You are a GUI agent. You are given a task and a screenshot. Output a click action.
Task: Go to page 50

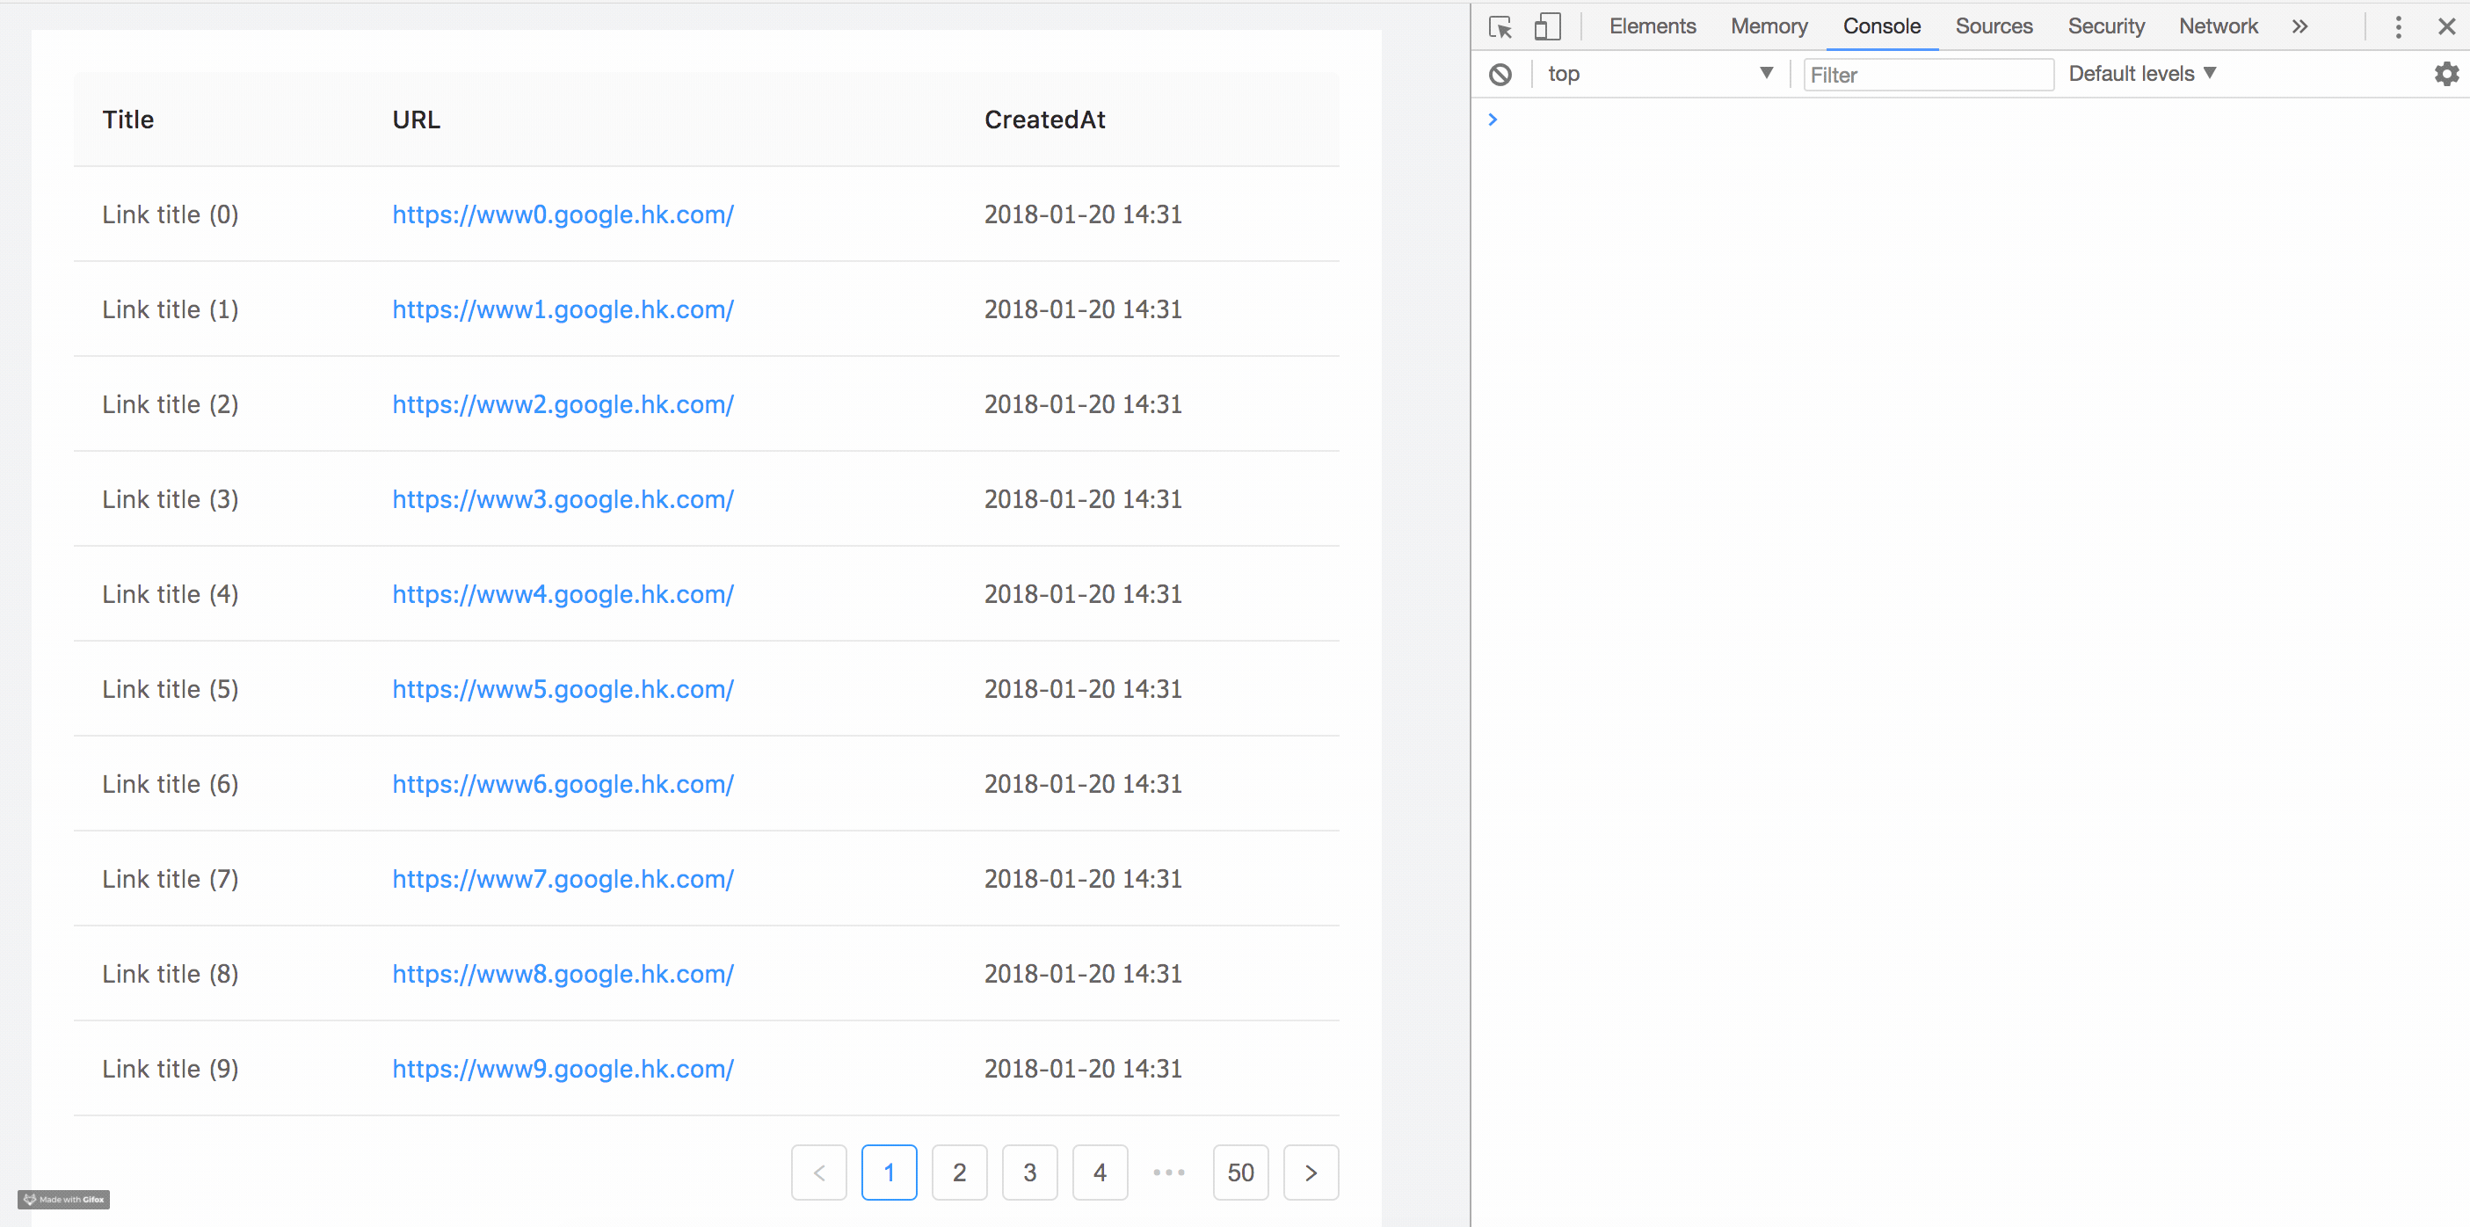coord(1239,1173)
